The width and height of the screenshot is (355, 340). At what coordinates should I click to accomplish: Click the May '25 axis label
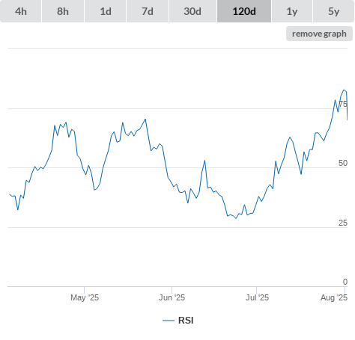pos(85,297)
